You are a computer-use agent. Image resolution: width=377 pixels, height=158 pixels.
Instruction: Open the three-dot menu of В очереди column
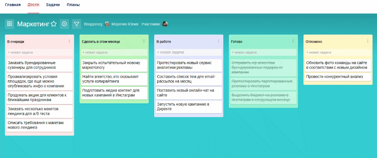(69, 41)
